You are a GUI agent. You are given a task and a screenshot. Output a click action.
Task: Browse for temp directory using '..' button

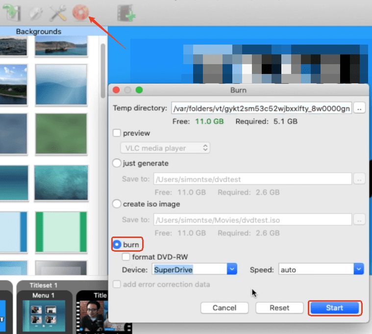[x=359, y=108]
